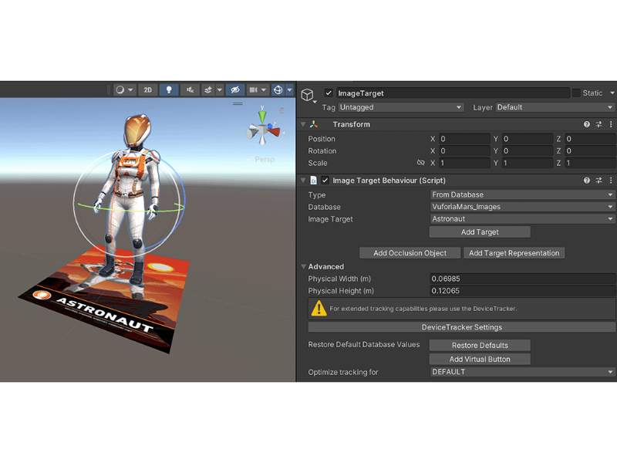Disable the ImageTarget active checkbox
This screenshot has width=617, height=463.
[329, 93]
